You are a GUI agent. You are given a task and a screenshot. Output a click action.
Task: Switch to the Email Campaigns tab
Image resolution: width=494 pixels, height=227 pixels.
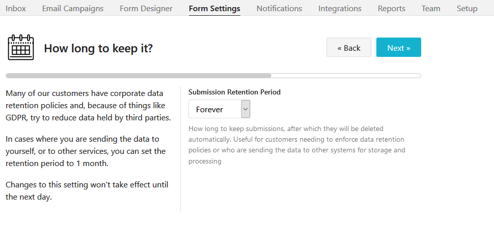[73, 8]
